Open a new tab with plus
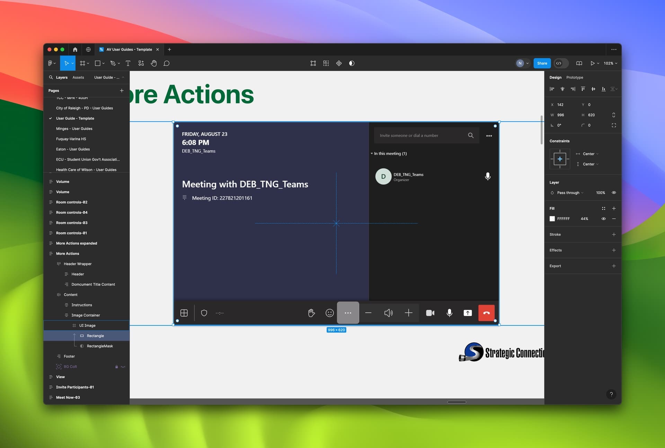 [169, 50]
